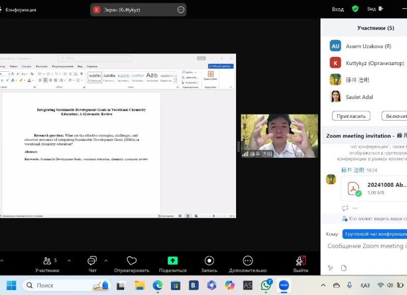This screenshot has width=407, height=295.
Task: Open the Дополнительно more options icon
Action: click(248, 261)
